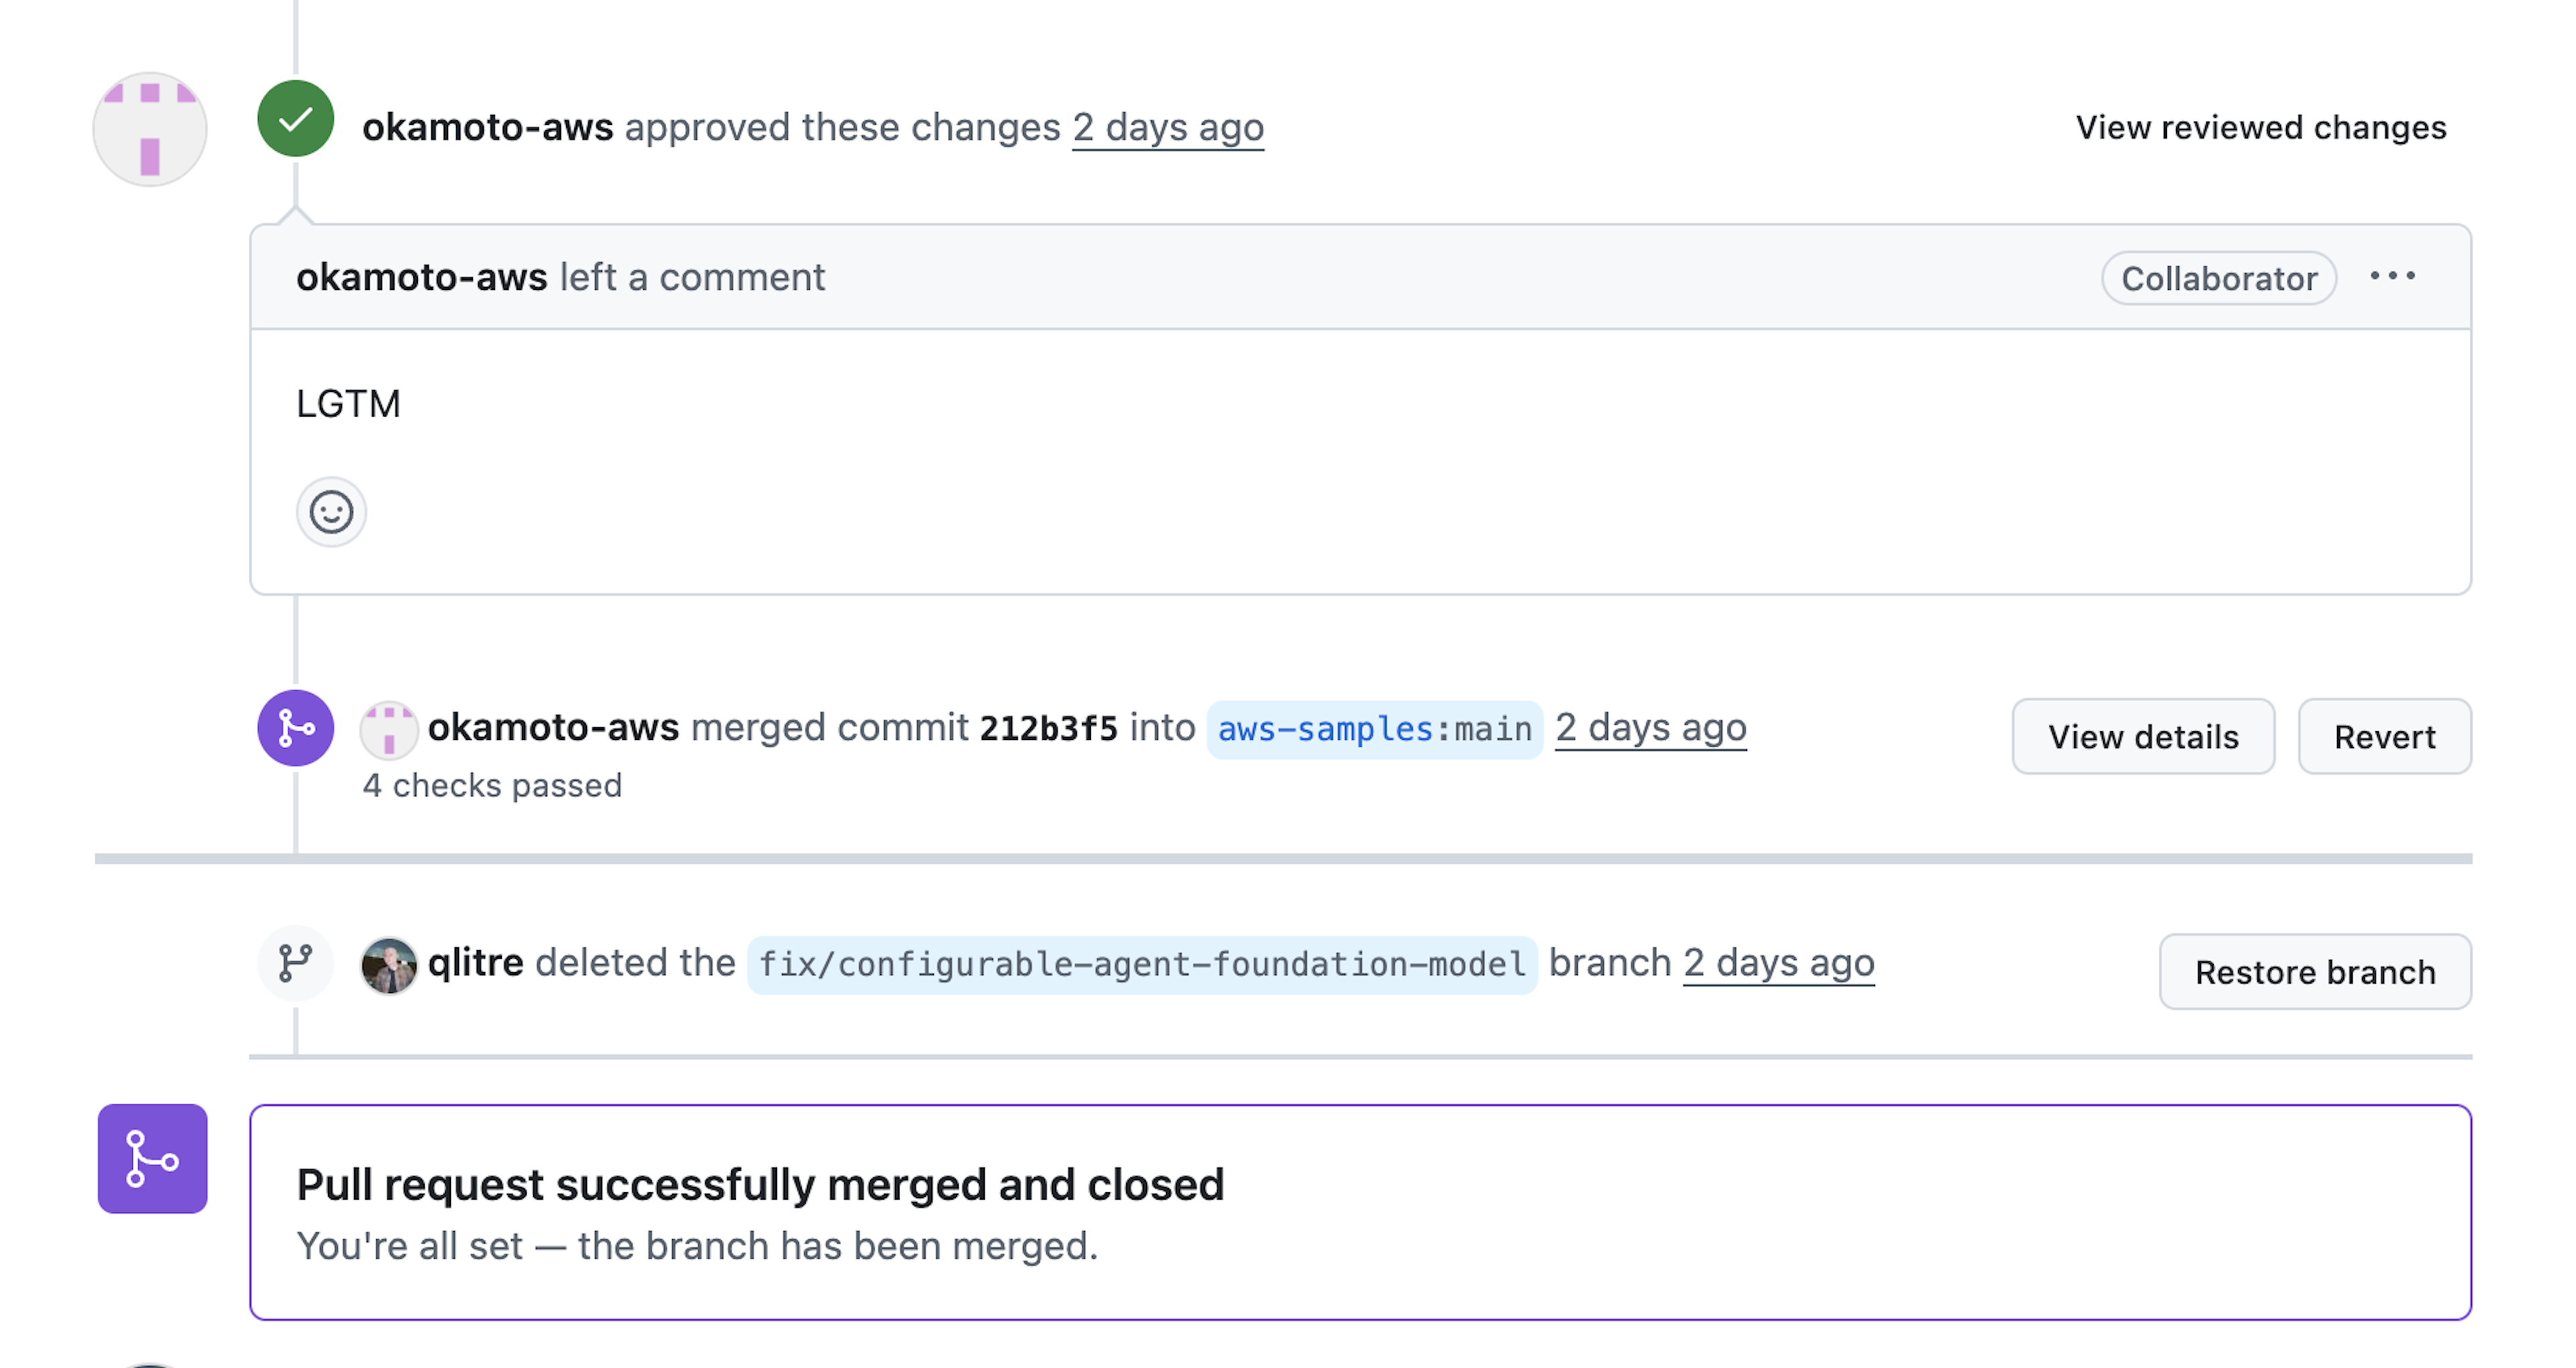This screenshot has width=2576, height=1368.
Task: Click View reviewed changes link
Action: (2260, 128)
